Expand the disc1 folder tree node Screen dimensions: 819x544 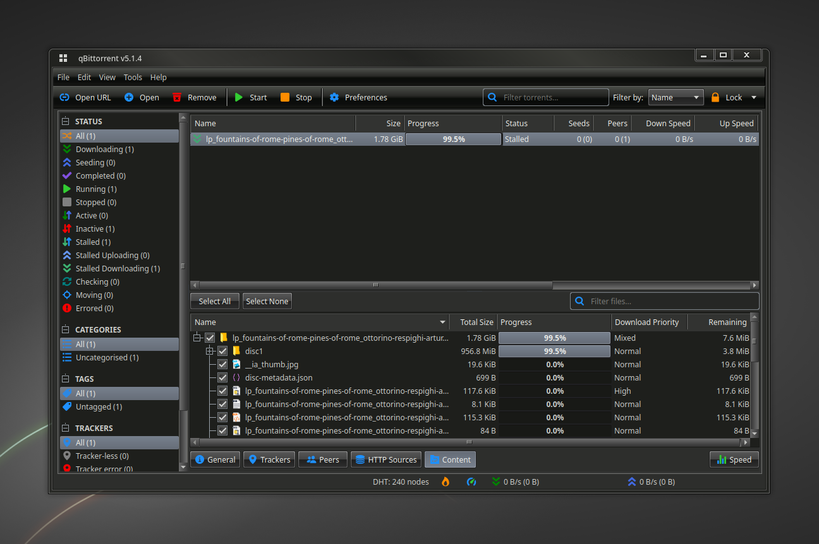(x=210, y=352)
